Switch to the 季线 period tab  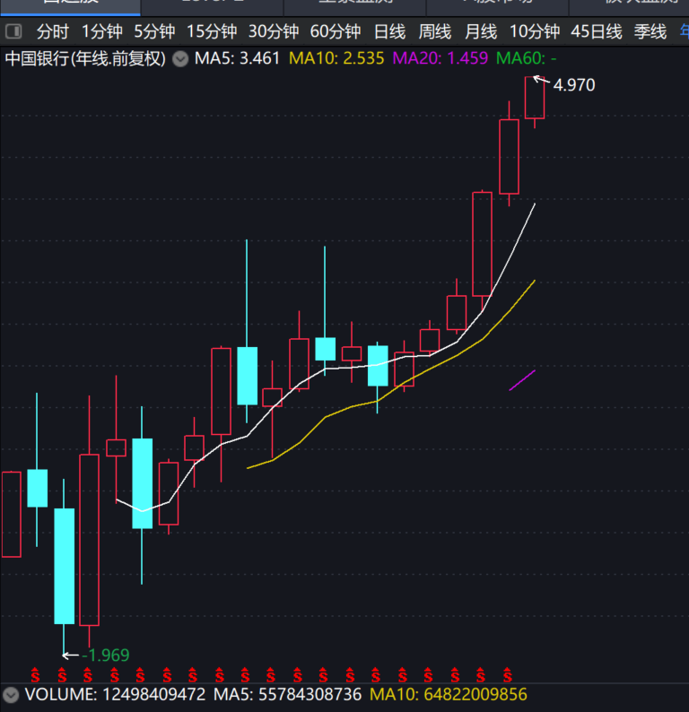pyautogui.click(x=650, y=32)
